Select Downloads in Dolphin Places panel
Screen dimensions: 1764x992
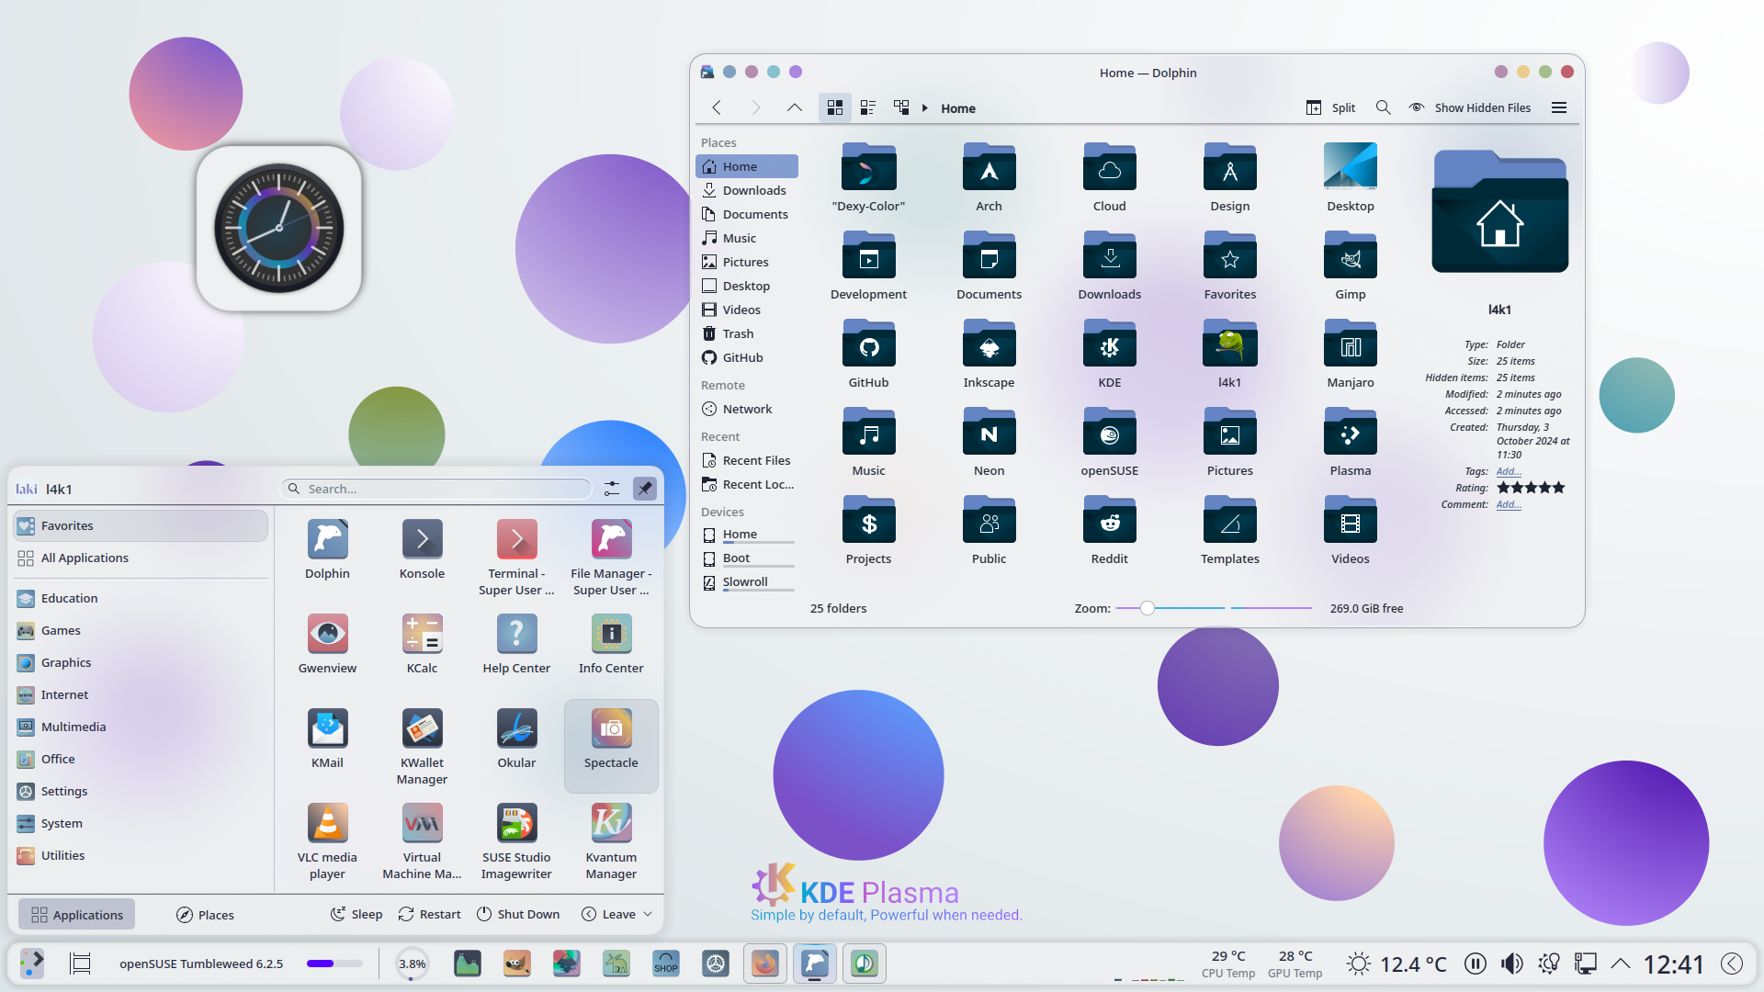[747, 190]
